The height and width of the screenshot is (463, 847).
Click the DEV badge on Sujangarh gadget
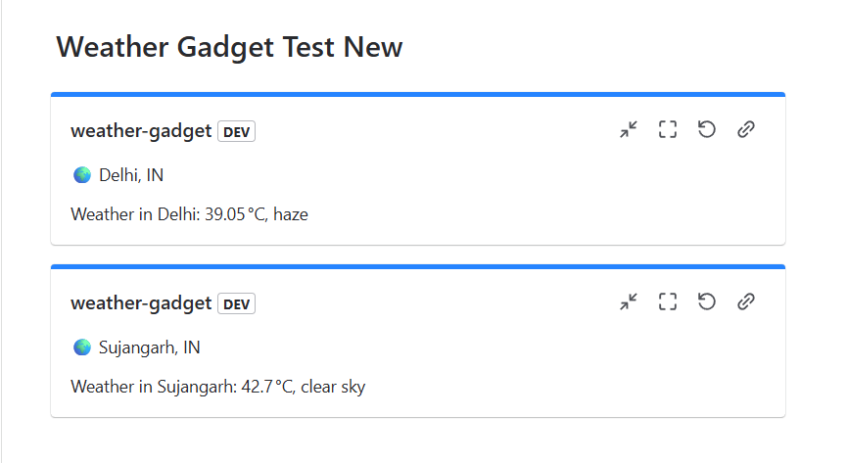pyautogui.click(x=236, y=303)
